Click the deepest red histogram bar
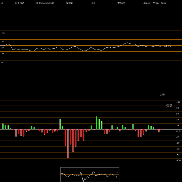This screenshot has width=182, height=182. click(x=68, y=143)
